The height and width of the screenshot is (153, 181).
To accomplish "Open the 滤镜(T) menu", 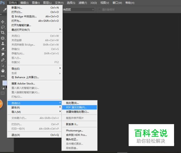I will [x=83, y=3].
